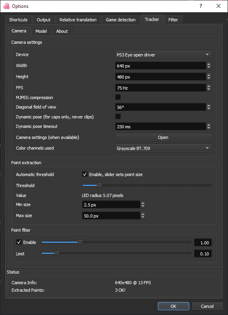This screenshot has height=315, width=228.
Task: Increase Width with up arrow
Action: pos(209,64)
